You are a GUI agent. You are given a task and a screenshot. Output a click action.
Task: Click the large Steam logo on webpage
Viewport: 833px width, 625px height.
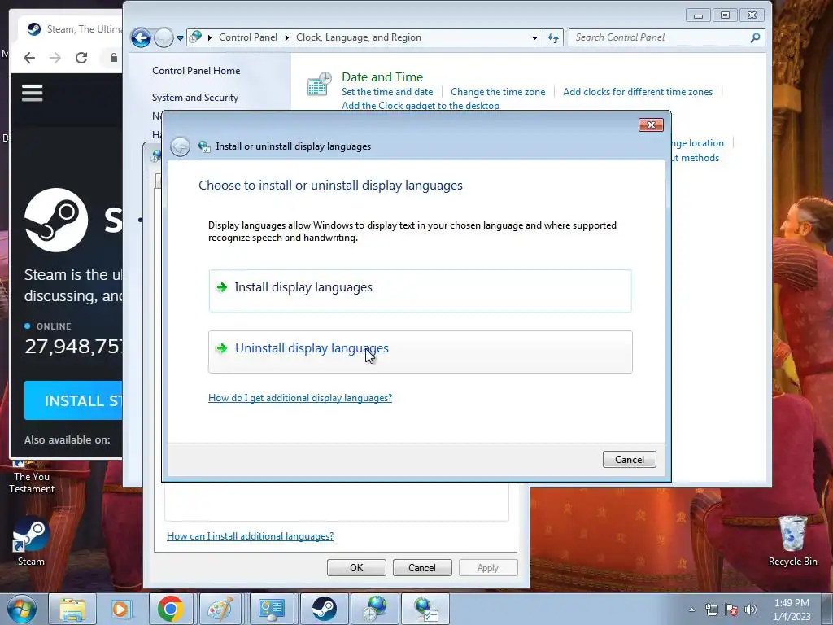[x=56, y=220]
